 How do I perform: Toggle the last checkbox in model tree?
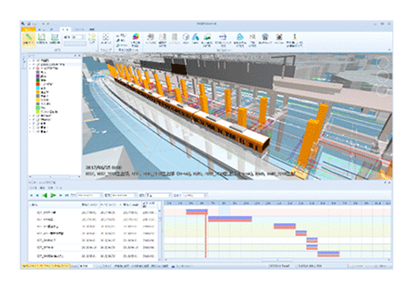[33, 132]
